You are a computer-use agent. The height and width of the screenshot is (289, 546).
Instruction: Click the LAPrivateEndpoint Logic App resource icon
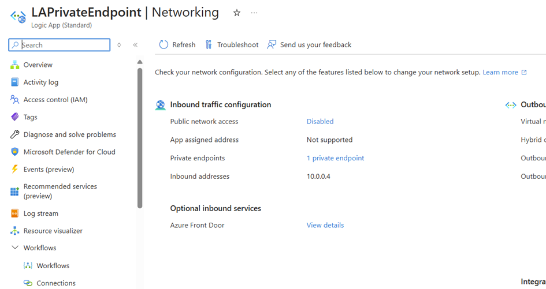click(x=18, y=16)
